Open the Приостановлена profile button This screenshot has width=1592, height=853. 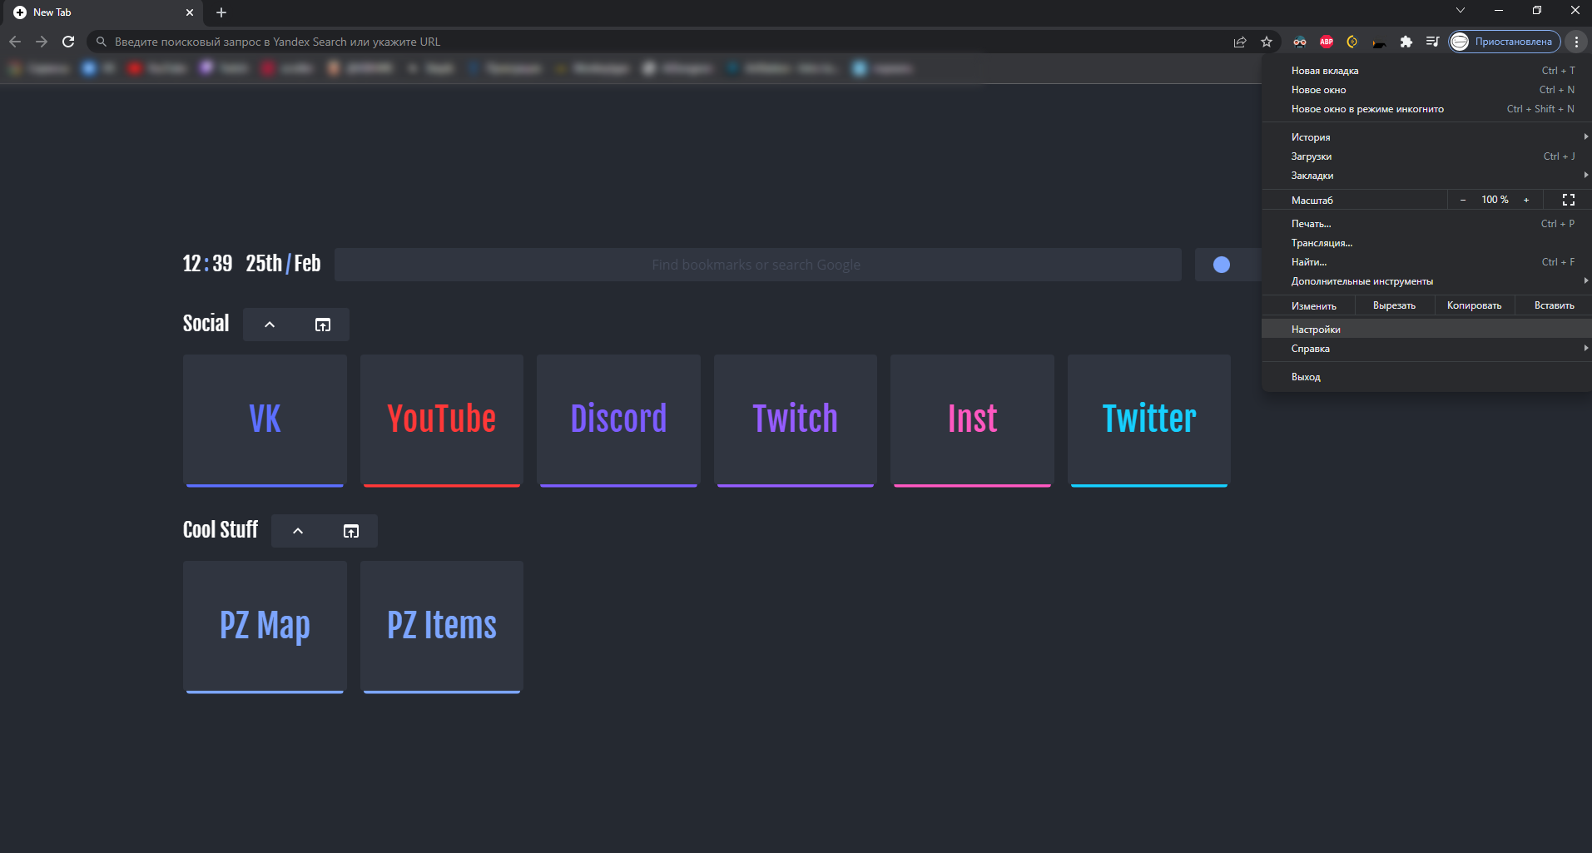[x=1505, y=42]
